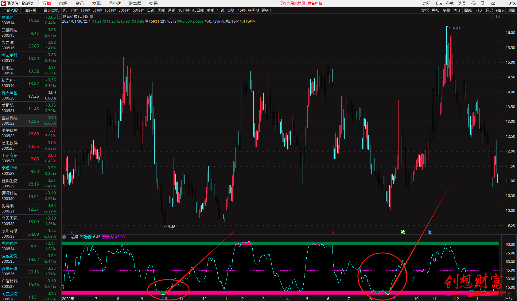Select 久之洋 300516 in stock list
The height and width of the screenshot is (301, 517).
(x=29, y=45)
